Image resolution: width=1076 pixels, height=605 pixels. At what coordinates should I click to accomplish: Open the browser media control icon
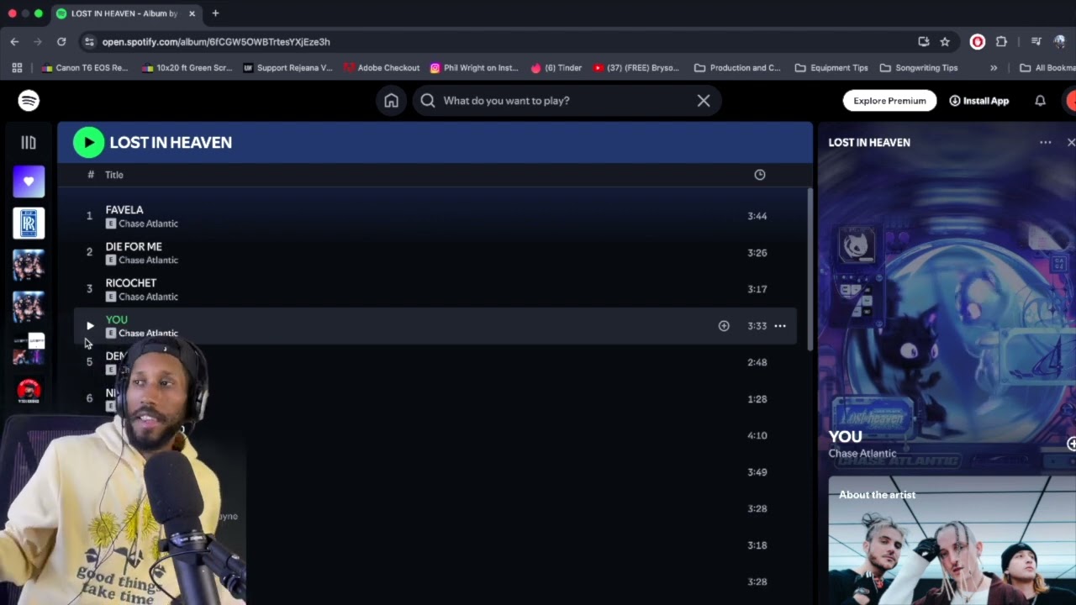coord(1036,41)
